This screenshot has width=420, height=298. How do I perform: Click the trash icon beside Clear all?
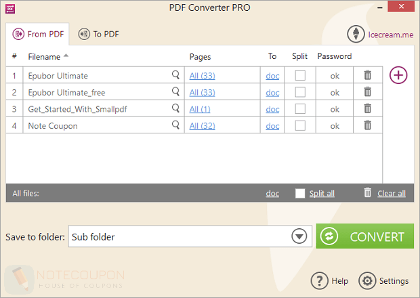pyautogui.click(x=367, y=192)
